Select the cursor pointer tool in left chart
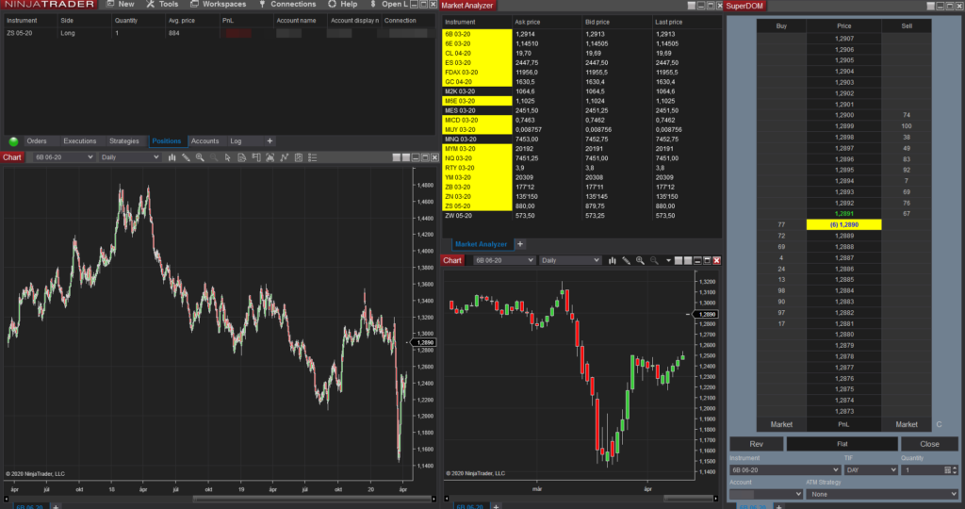The width and height of the screenshot is (965, 509). coord(229,157)
